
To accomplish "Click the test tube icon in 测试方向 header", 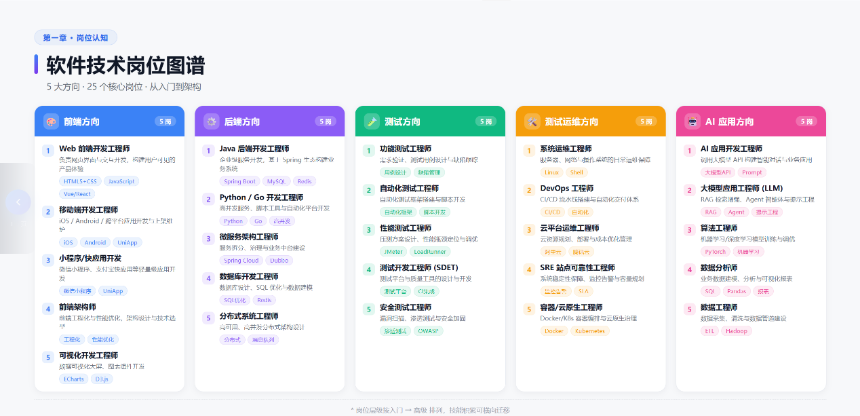I will 372,121.
